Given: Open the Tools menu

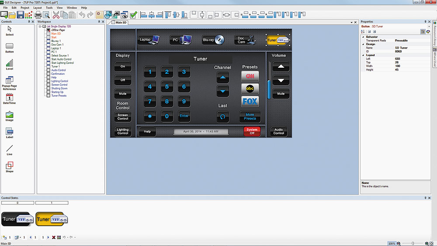Looking at the screenshot, I should [49, 8].
